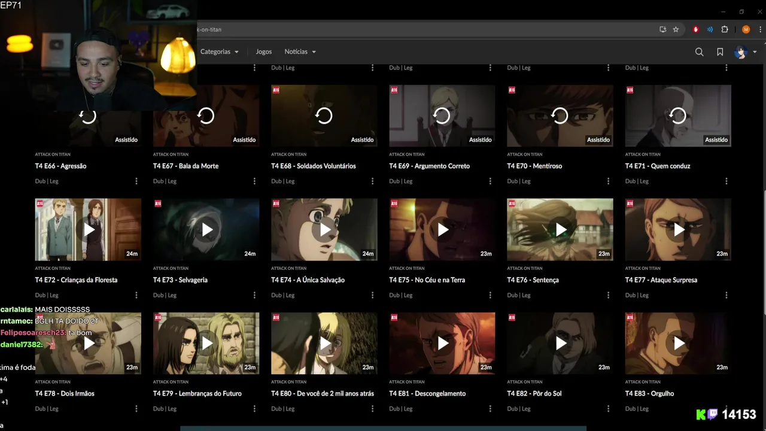
Task: Open the profile avatar menu
Action: [745, 52]
